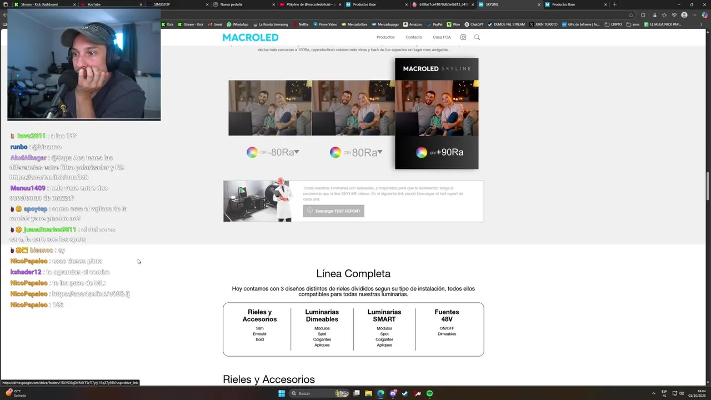The image size is (711, 400).
Task: Bookmark this page with the star icon
Action: click(631, 15)
